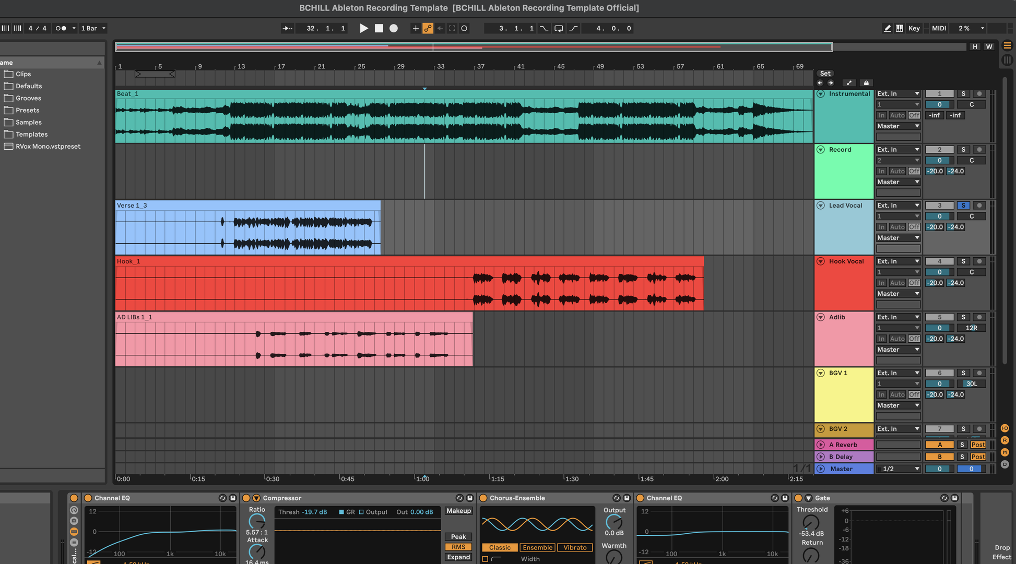Open the Templates browser folder
Screen dimensions: 1016x564
click(31, 134)
